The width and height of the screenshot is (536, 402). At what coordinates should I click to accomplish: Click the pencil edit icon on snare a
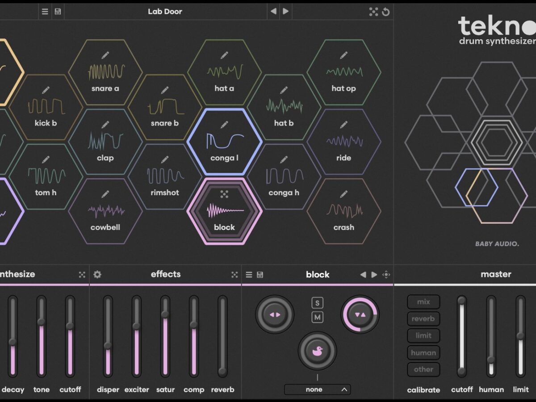(105, 55)
